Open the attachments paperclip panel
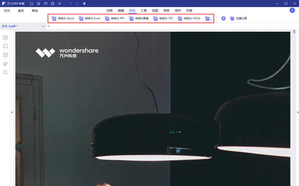299x186 pixels. [5, 64]
